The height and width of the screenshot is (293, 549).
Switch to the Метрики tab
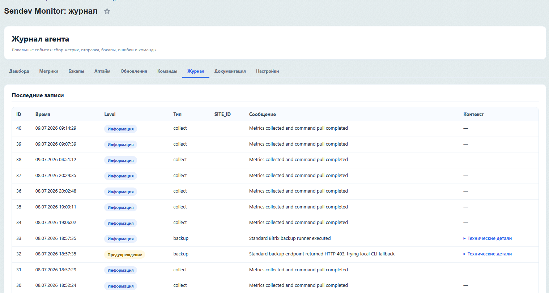point(49,71)
